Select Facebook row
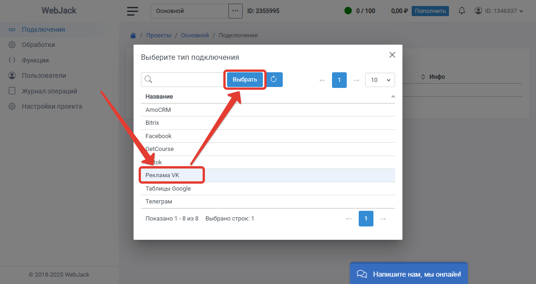 pos(268,136)
